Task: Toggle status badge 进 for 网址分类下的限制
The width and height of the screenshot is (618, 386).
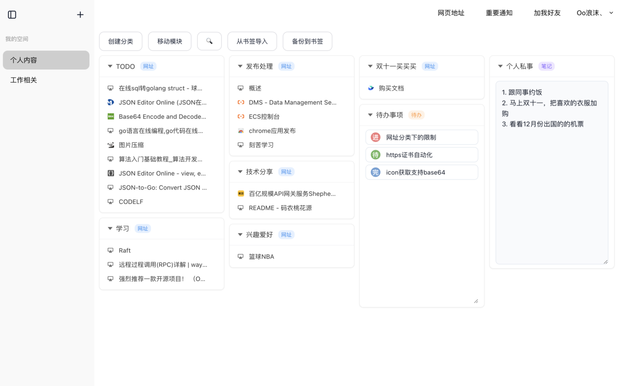Action: pyautogui.click(x=376, y=138)
